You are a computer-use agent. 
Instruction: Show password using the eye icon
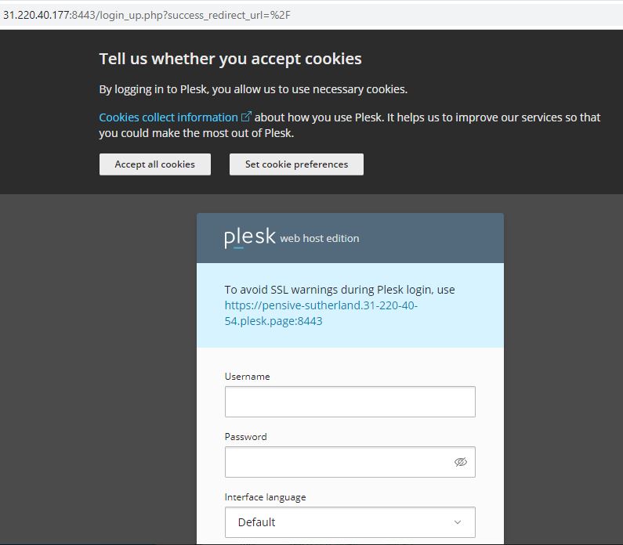pyautogui.click(x=461, y=462)
